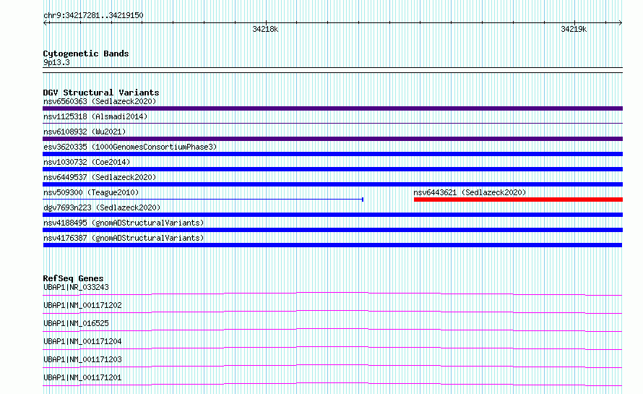643x394 pixels.
Task: Click the 34219k ruler tick label
Action: [x=574, y=29]
